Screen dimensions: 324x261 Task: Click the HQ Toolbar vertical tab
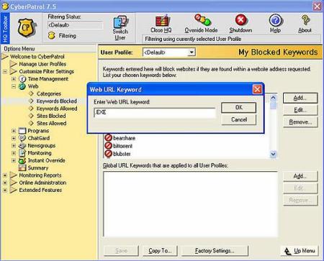pyautogui.click(x=5, y=28)
